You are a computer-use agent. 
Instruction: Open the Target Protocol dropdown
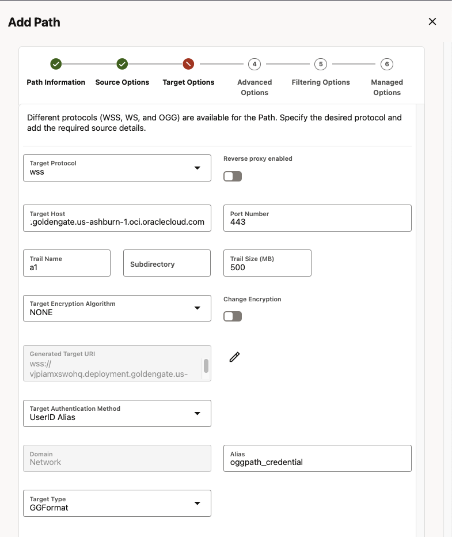pyautogui.click(x=117, y=168)
